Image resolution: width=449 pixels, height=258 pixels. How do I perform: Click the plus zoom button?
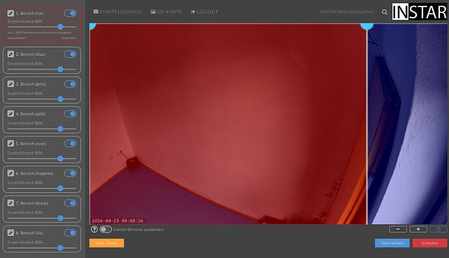(x=418, y=229)
